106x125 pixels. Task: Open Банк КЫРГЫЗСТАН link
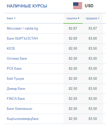tap(22, 38)
